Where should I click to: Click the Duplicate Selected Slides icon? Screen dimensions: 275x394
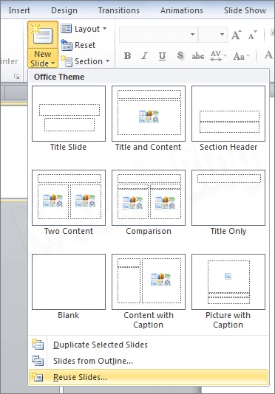(38, 345)
